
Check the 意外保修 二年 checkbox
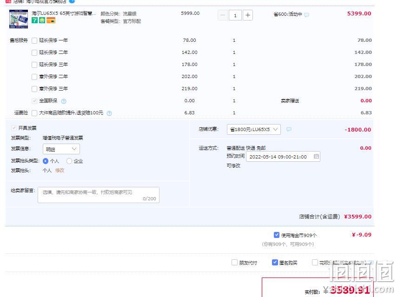tap(34, 77)
